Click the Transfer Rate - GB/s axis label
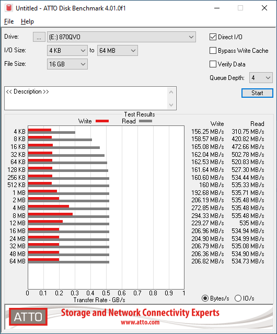The height and width of the screenshot is (334, 277). point(99,300)
